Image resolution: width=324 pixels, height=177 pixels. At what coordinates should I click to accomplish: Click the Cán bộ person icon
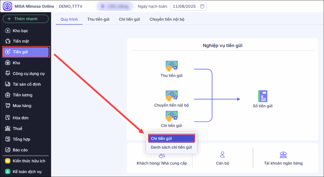[x=222, y=155]
